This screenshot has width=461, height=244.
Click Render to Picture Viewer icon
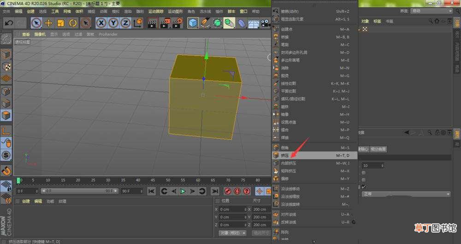[165, 23]
